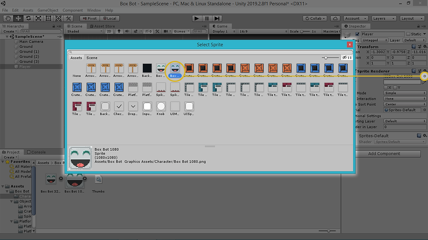Image resolution: width=428 pixels, height=240 pixels.
Task: Open the GameObject menu
Action: point(48,10)
